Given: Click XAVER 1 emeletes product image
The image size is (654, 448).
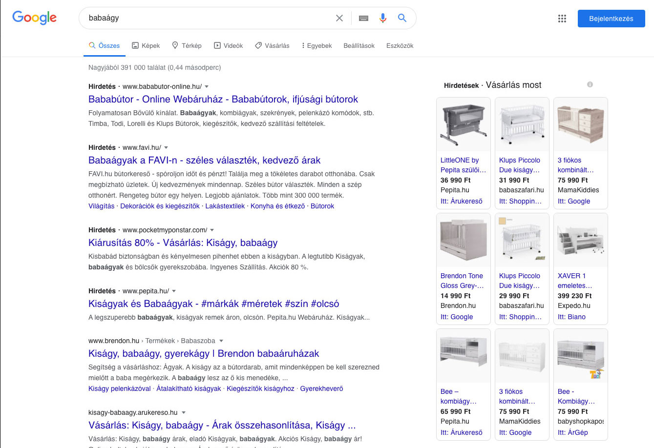Looking at the screenshot, I should coord(581,240).
